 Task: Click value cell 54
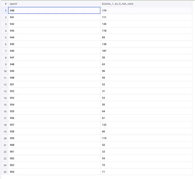click(146, 158)
